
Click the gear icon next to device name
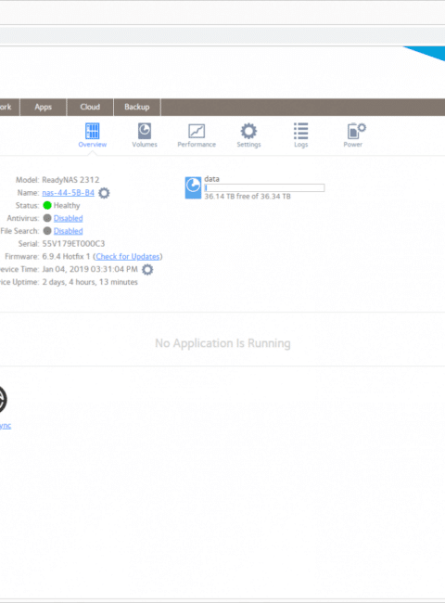[x=104, y=193]
